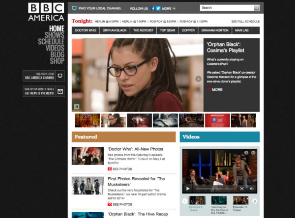Focus the Search input field
The width and height of the screenshot is (295, 218).
227,8
